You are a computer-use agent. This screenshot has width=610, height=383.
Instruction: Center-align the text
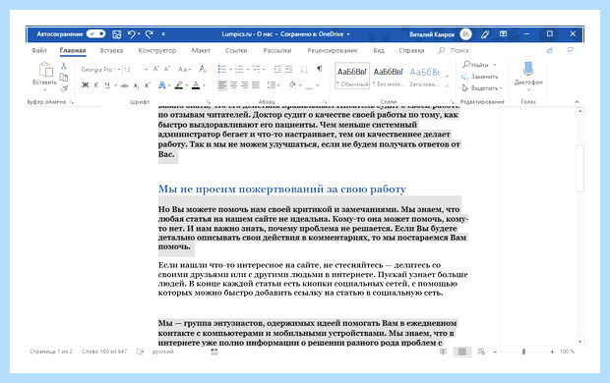[233, 85]
